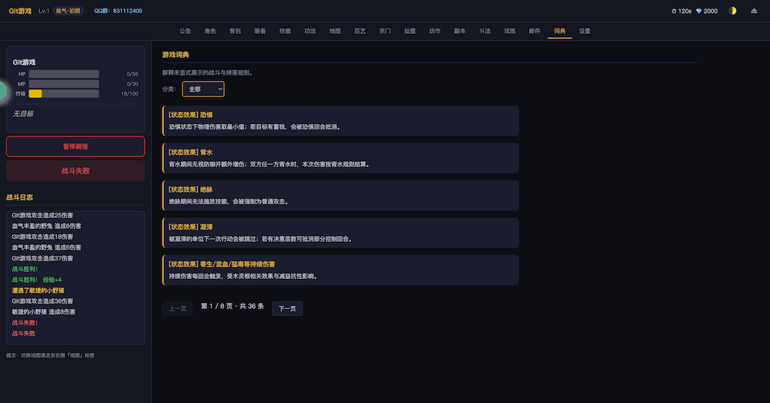Viewport: 770px width, 403px height.
Task: Switch to the 背包 tab
Action: tap(235, 31)
